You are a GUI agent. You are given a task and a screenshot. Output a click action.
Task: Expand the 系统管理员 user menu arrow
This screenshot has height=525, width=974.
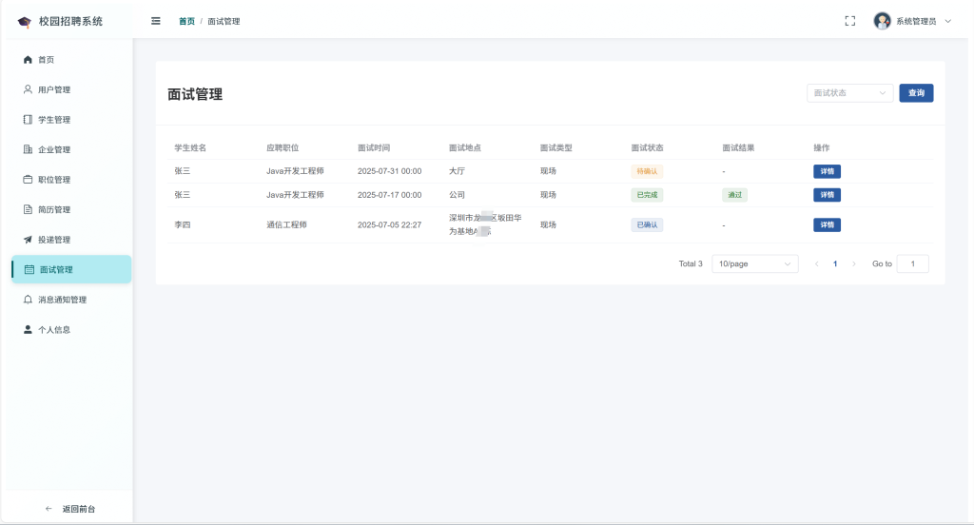pos(948,21)
